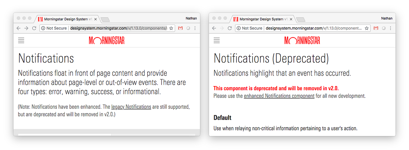Reload the page in left browser window
This screenshot has width=409, height=150.
pos(34,28)
